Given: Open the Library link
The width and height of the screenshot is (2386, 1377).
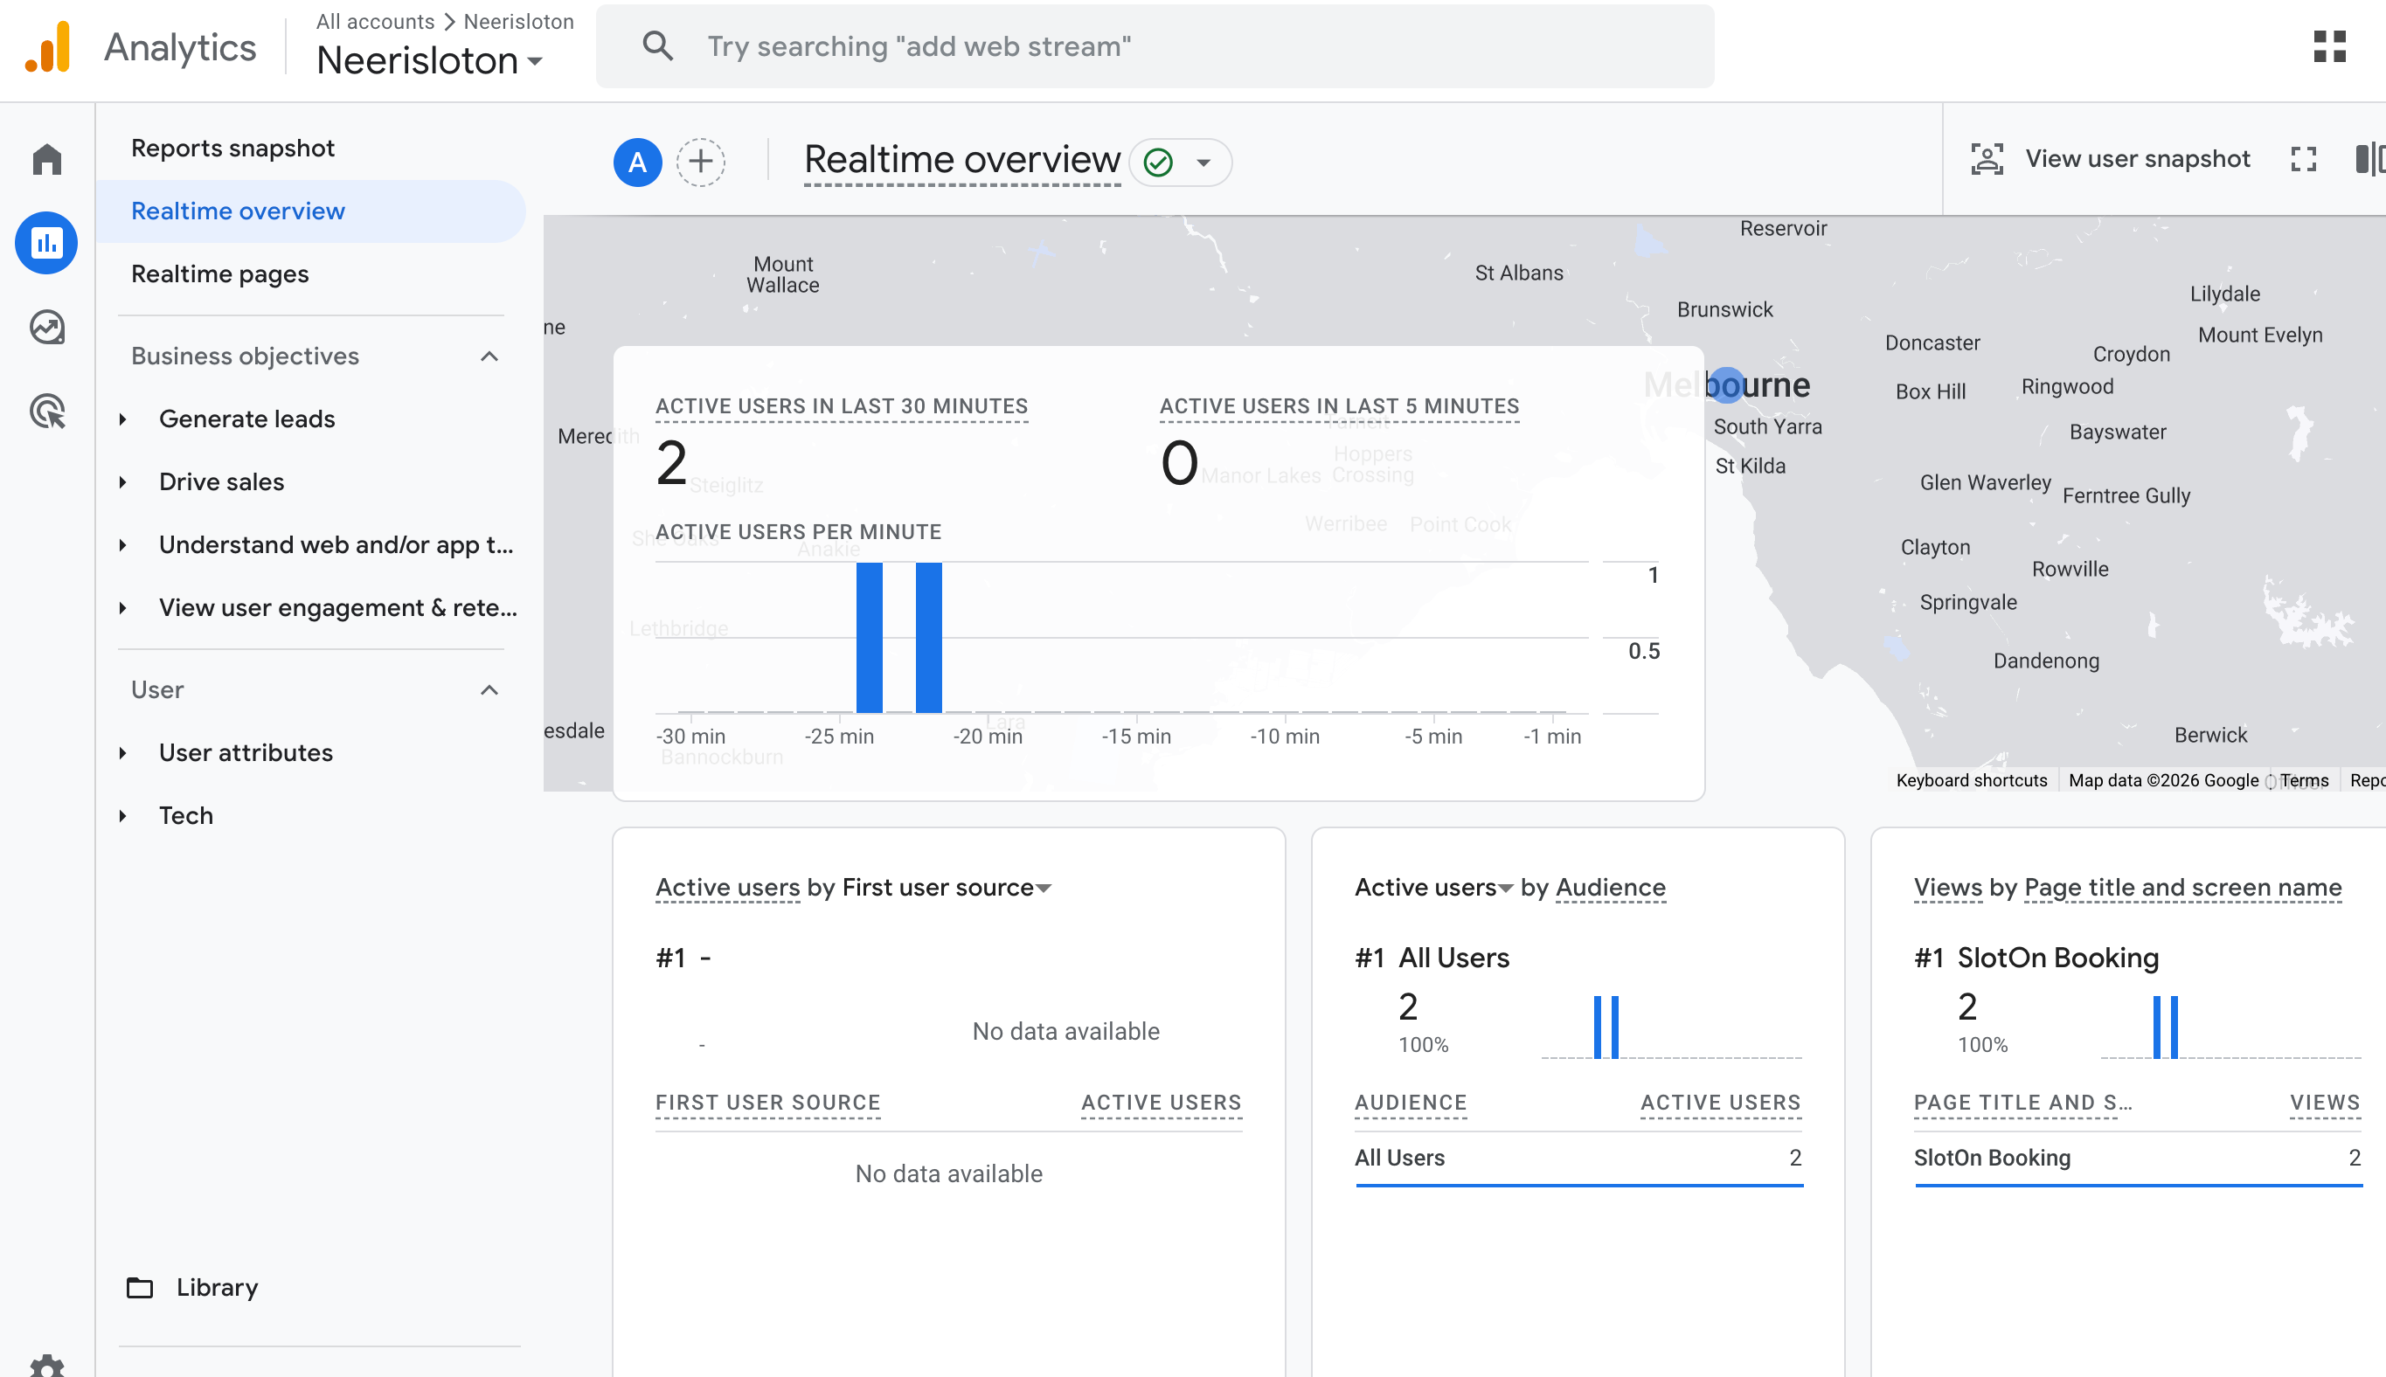Looking at the screenshot, I should [216, 1287].
